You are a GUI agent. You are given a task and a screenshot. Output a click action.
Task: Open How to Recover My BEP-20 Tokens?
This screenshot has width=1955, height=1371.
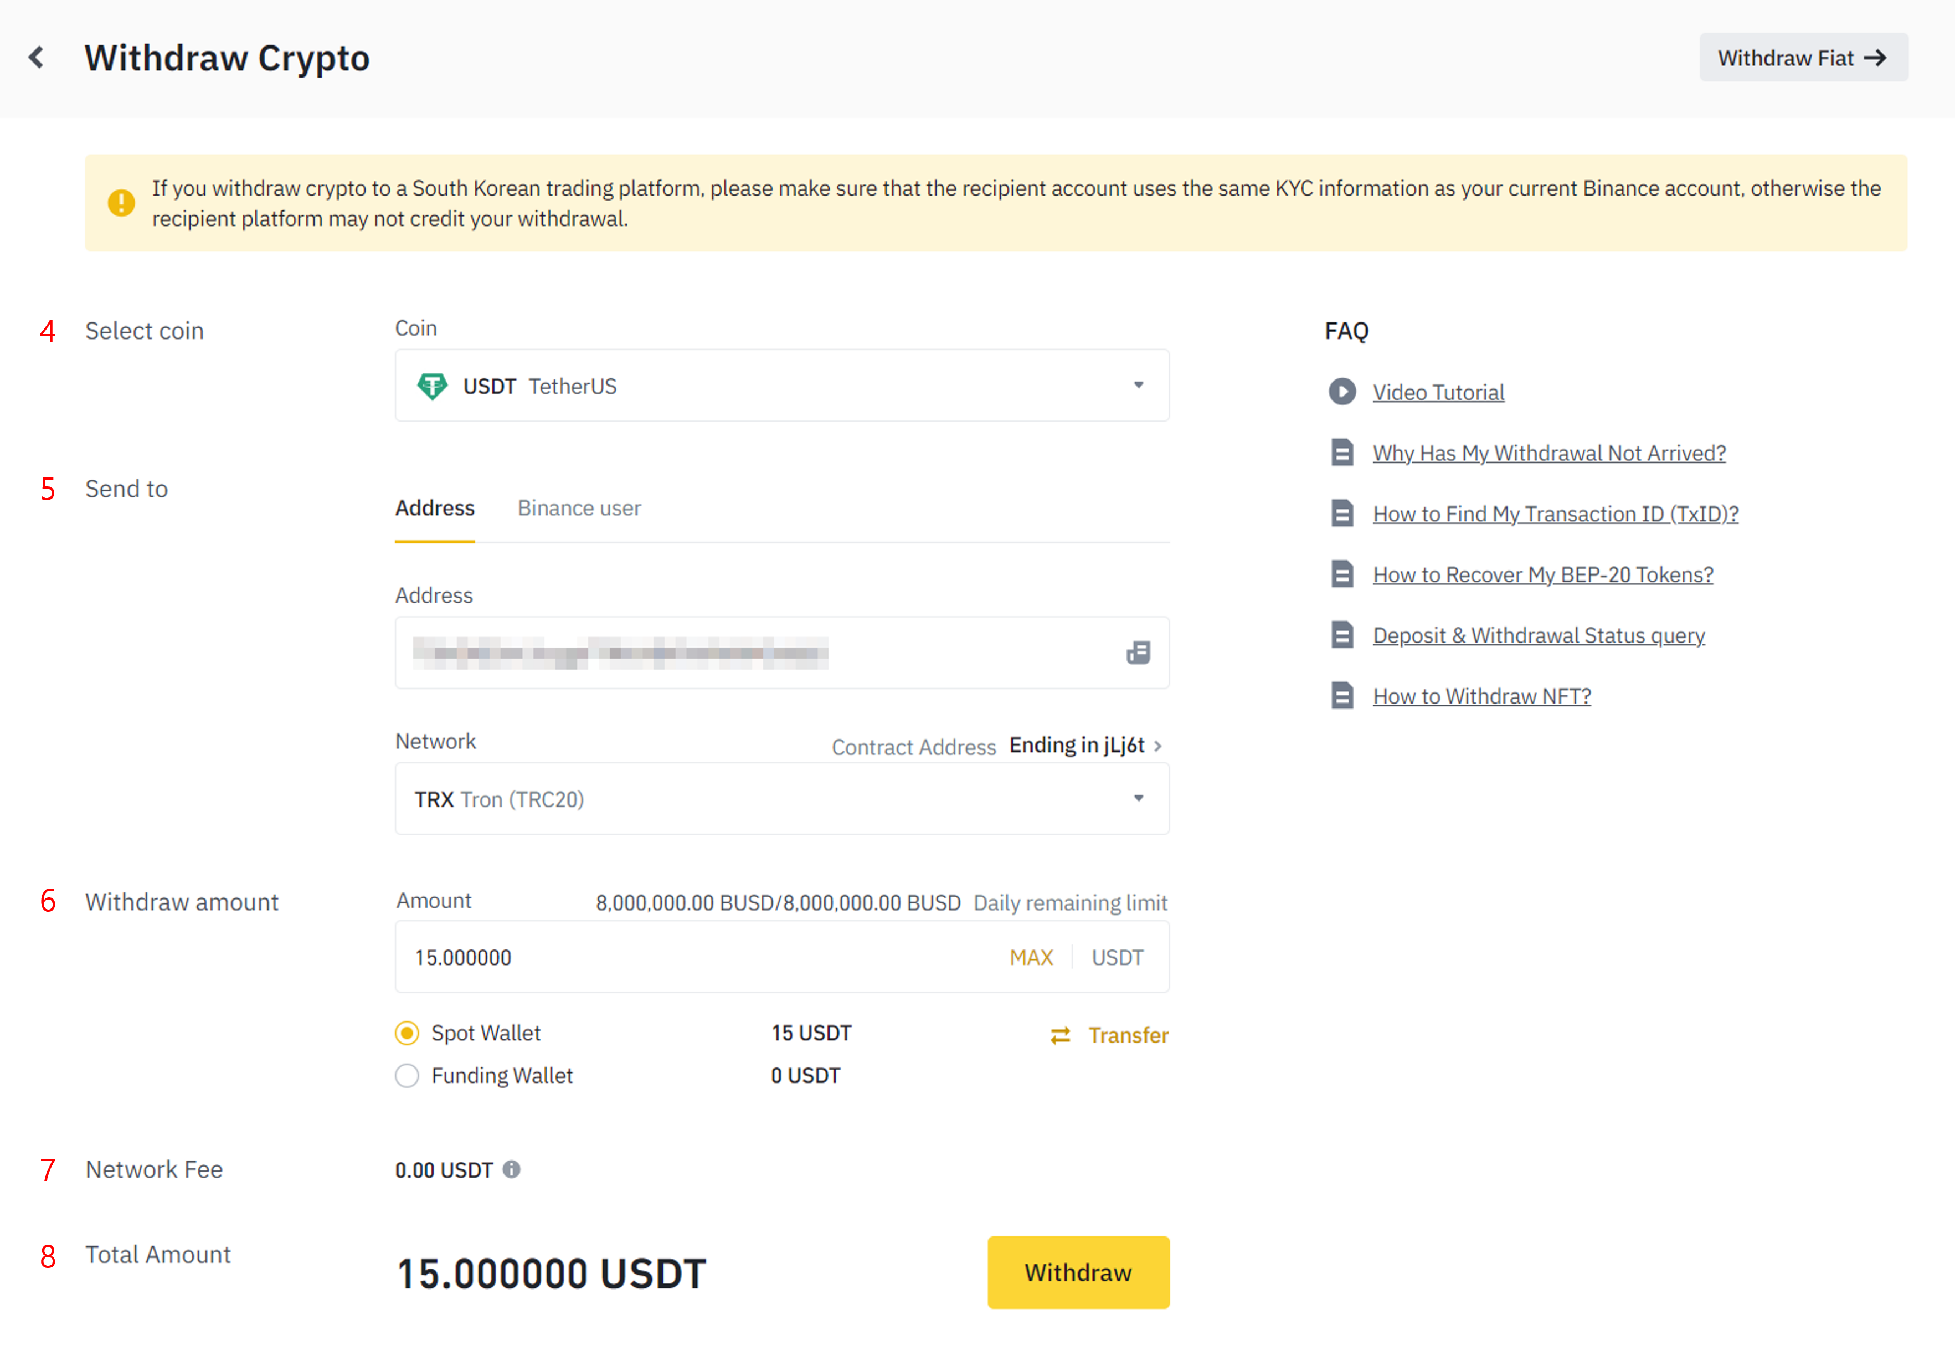pos(1543,575)
